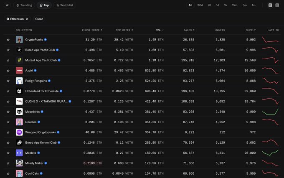Viewport: 284px width, 178px height.
Task: Star Moonbirds for watchlist
Action: tap(8, 112)
